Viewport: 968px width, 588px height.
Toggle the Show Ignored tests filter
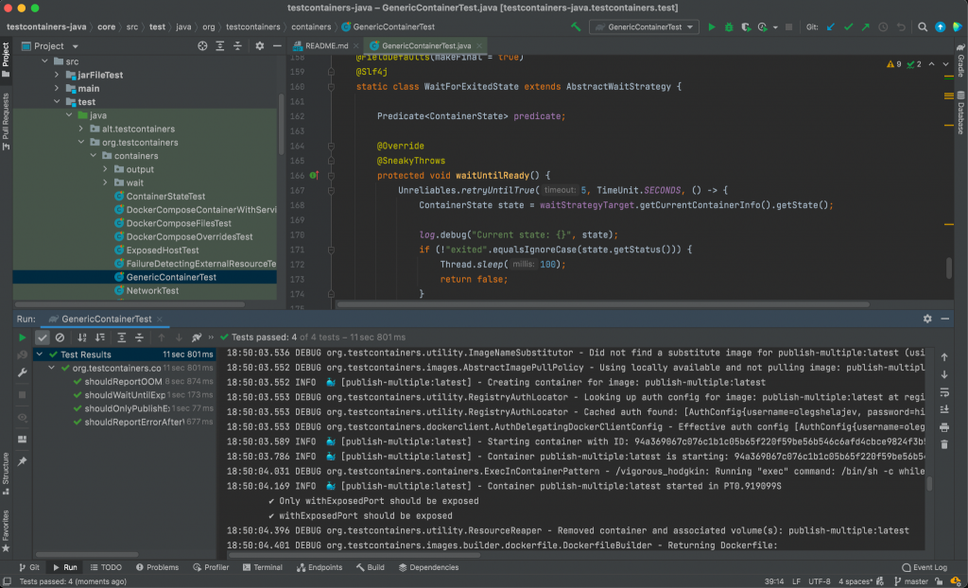pos(60,337)
